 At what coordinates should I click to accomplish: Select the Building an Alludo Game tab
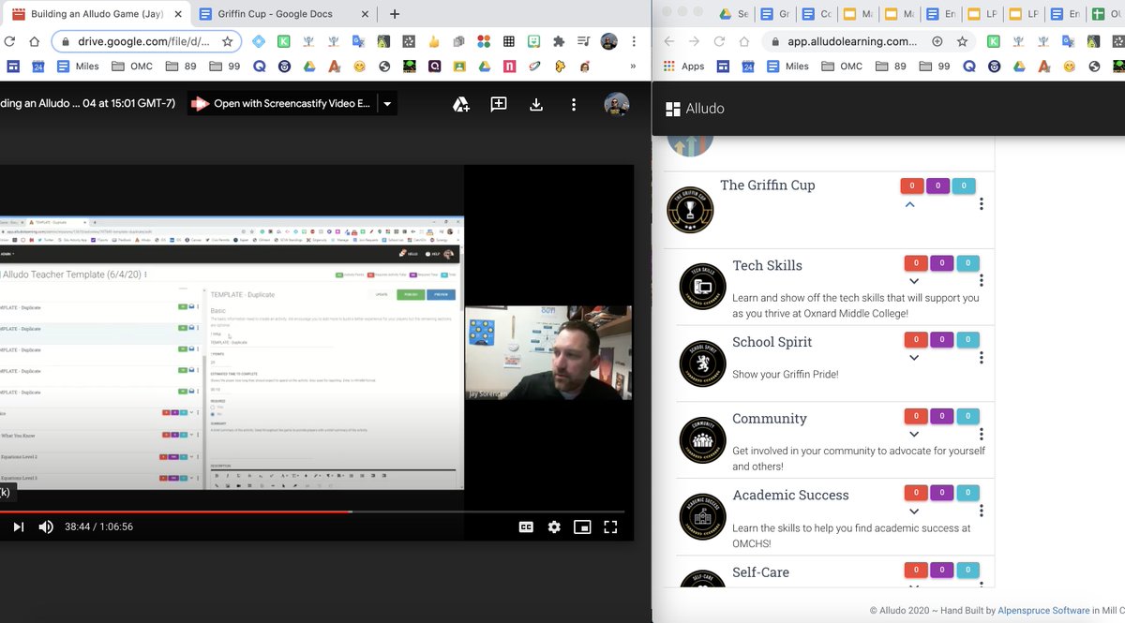pos(94,14)
